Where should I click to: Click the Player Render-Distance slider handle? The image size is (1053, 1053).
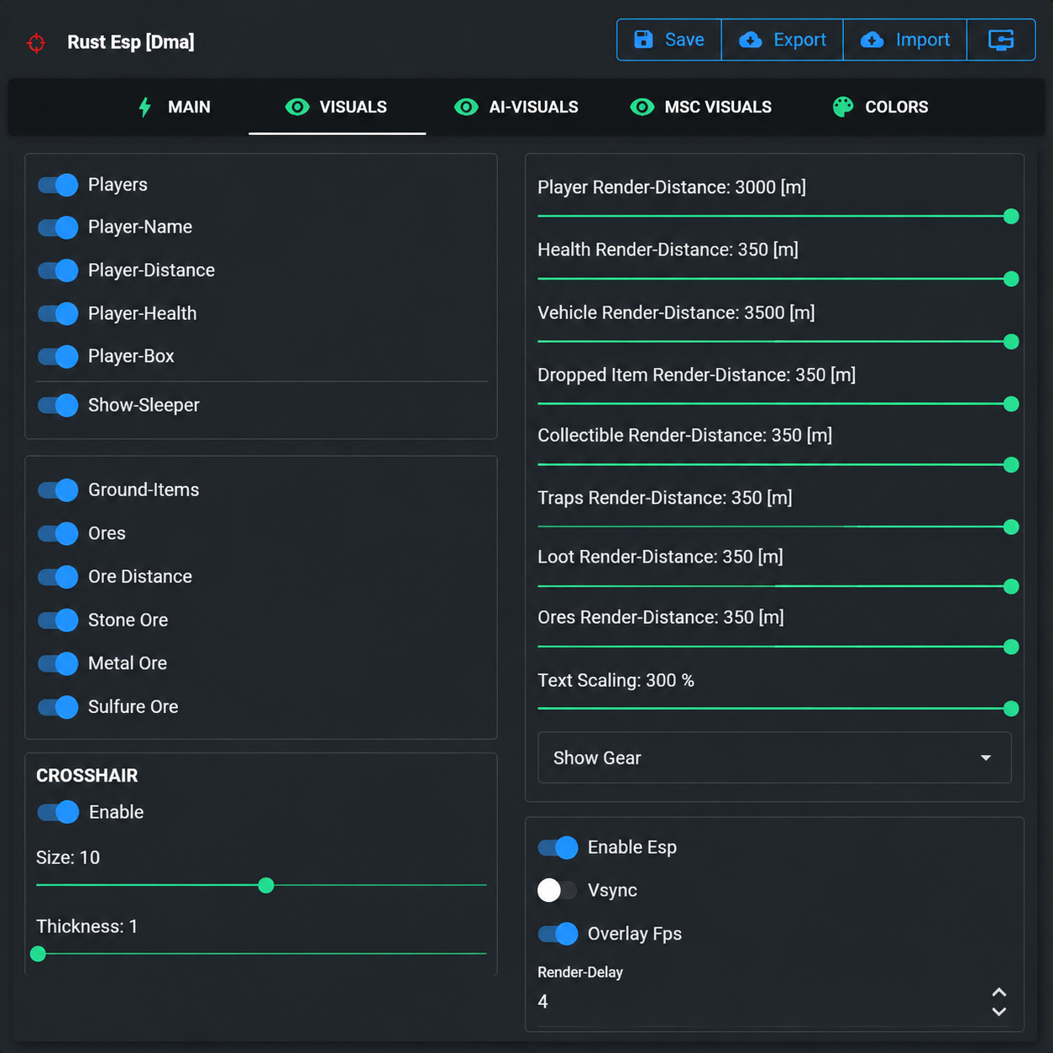[x=1011, y=217]
